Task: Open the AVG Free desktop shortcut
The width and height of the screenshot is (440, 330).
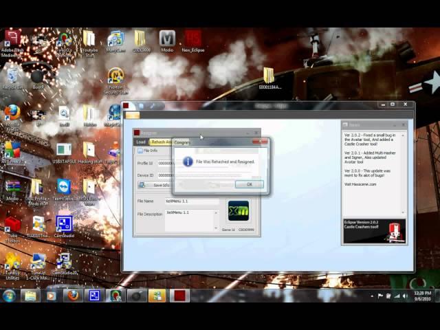Action: (x=12, y=153)
